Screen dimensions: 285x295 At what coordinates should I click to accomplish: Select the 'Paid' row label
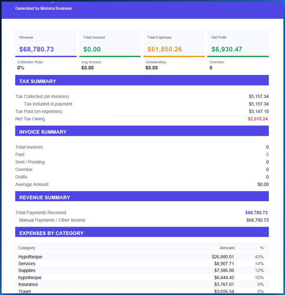[x=20, y=155]
